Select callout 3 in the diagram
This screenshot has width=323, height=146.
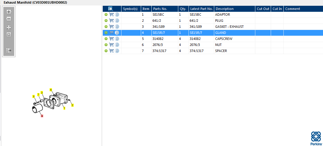coord(42,92)
